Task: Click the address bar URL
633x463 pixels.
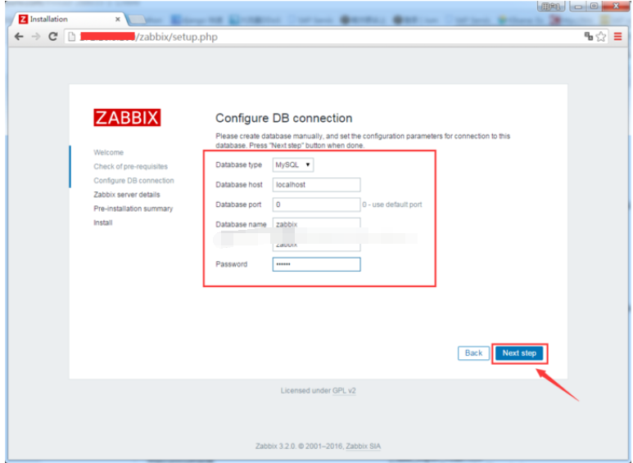Action: pos(148,37)
